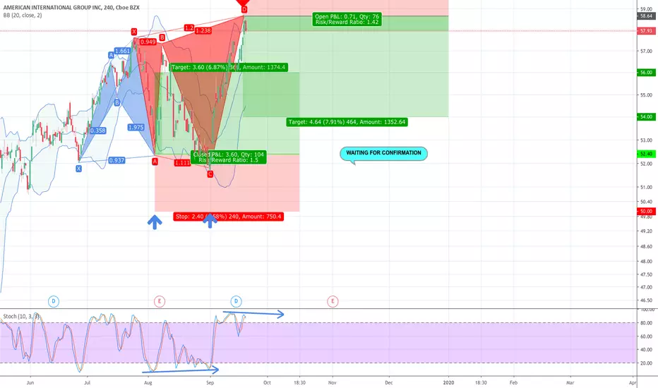Click the red Stop 2.40 Amount 750.4 label

229,217
